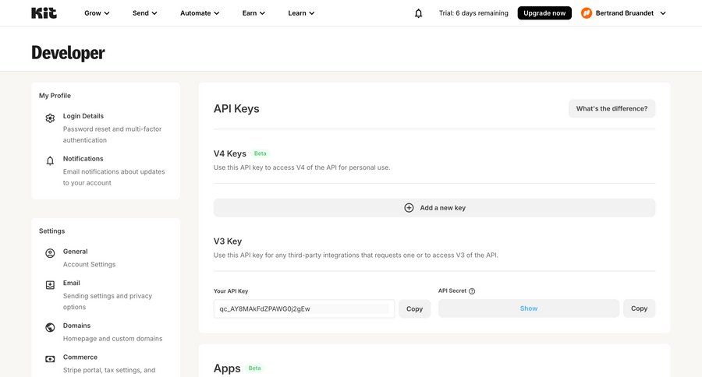
Task: Copy the V3 API key
Action: tap(414, 308)
